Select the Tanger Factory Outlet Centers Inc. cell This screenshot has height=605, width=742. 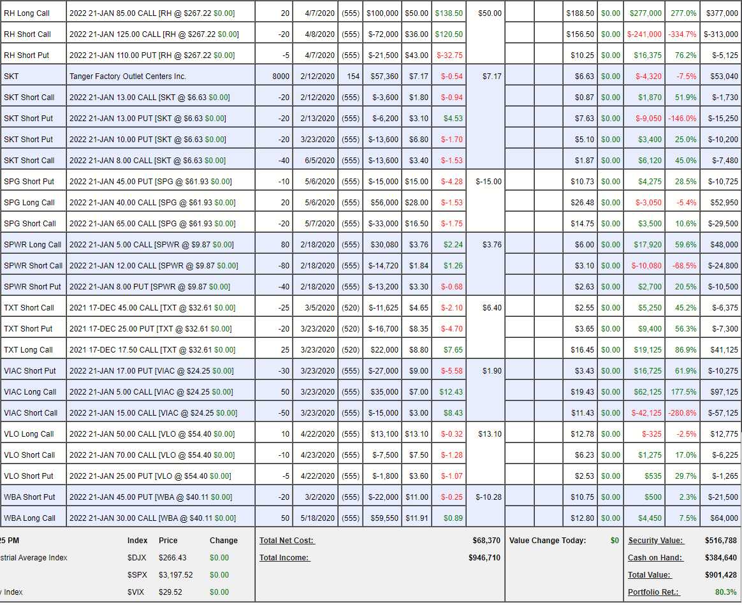tap(127, 77)
